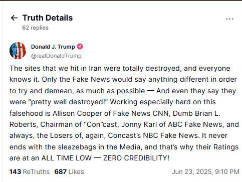The image size is (242, 182).
Task: Visit the @realDonaldTrump handle
Action: [56, 56]
